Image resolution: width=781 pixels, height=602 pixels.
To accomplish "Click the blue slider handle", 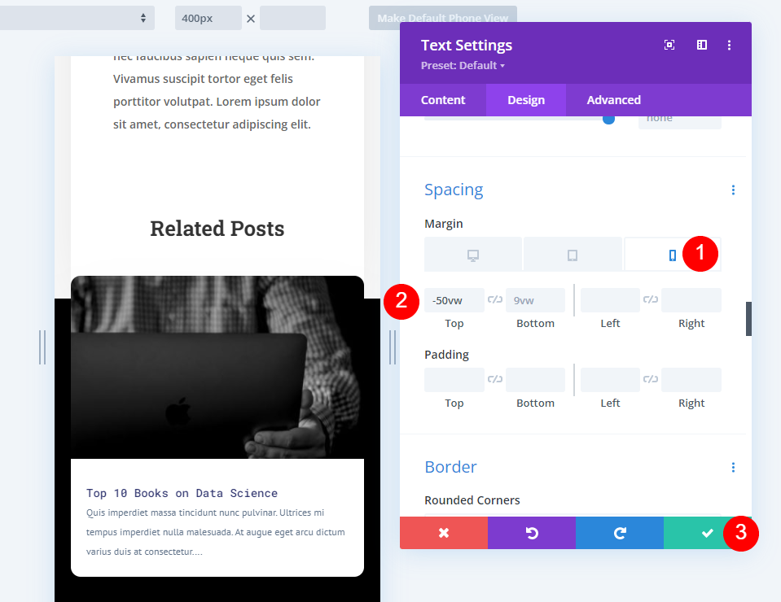I will 608,120.
